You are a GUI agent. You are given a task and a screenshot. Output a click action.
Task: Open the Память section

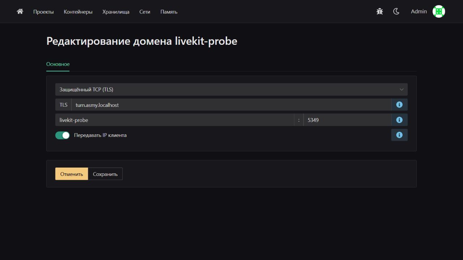point(169,12)
